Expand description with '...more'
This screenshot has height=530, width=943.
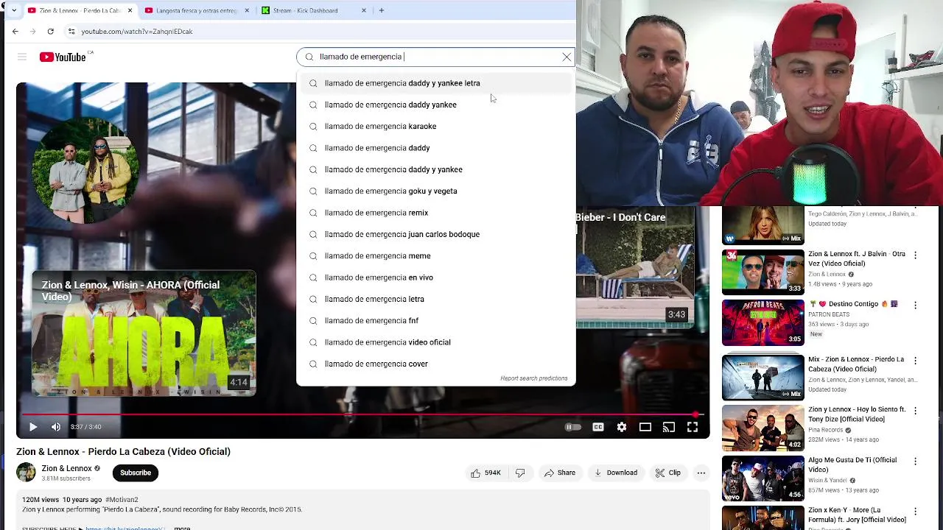(x=180, y=528)
